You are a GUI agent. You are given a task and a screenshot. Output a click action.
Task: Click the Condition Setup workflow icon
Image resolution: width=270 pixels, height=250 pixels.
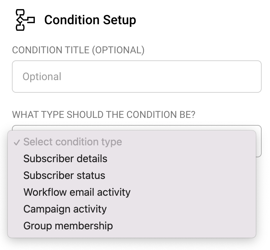coord(25,20)
